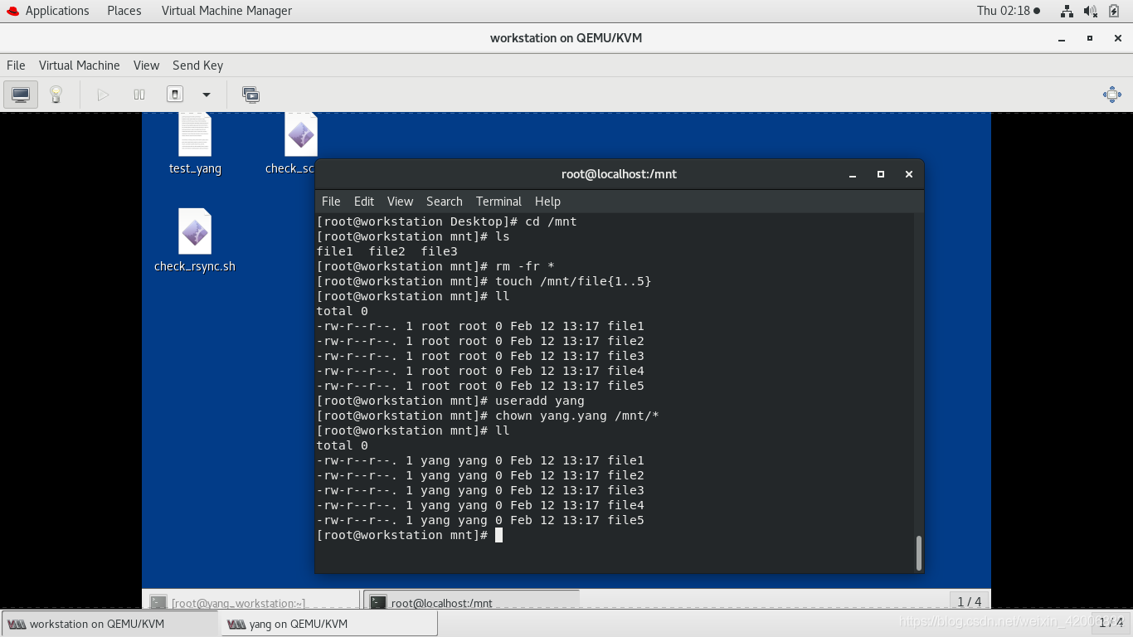
Task: Click the Red Hat Applications logo
Action: (12, 11)
